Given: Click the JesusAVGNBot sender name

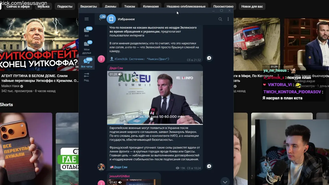Looking at the screenshot, I should pyautogui.click(x=120, y=176).
